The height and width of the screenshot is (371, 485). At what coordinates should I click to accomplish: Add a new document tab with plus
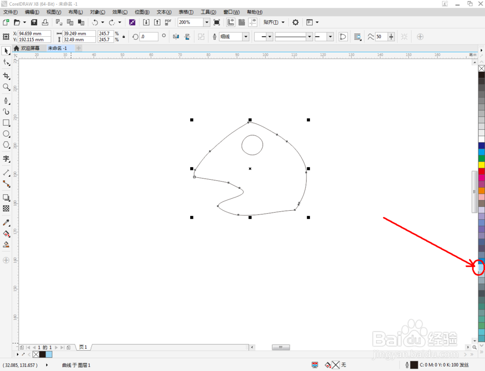(79, 48)
